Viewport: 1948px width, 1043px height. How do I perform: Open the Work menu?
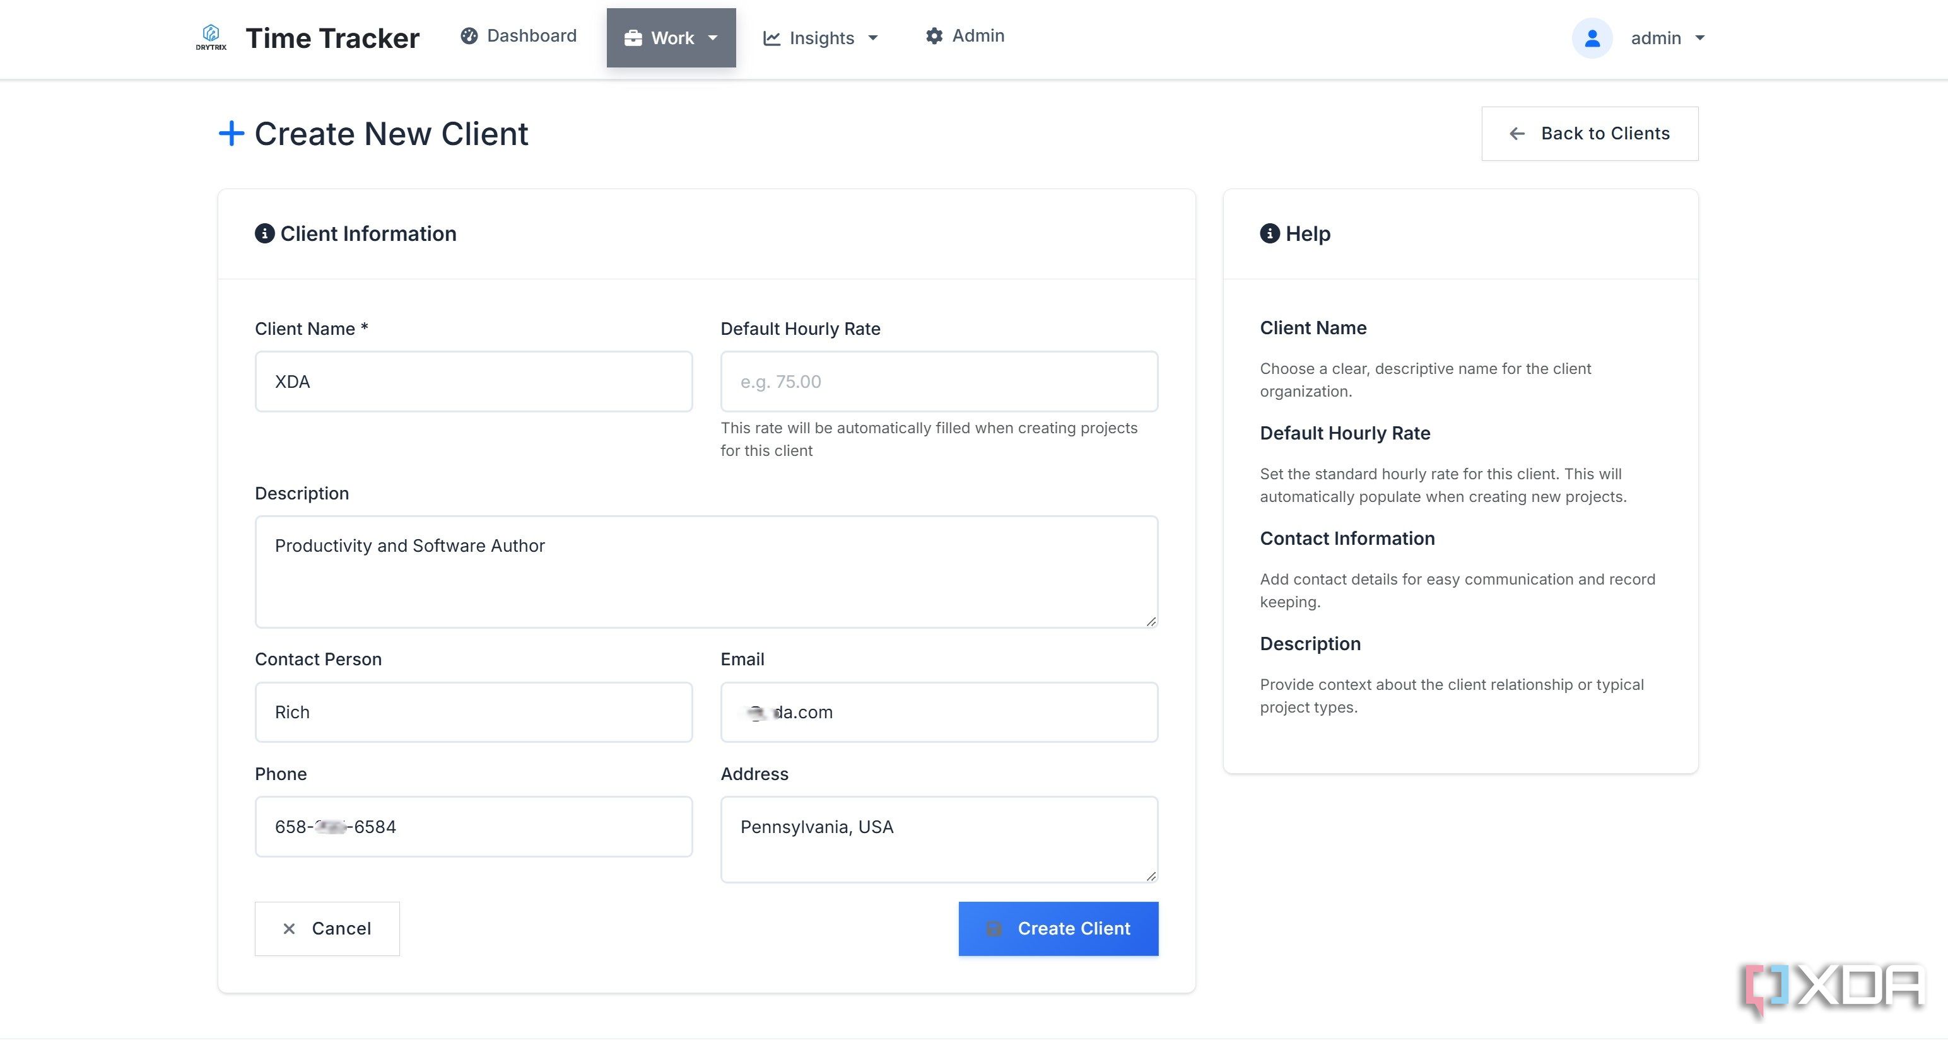(671, 38)
